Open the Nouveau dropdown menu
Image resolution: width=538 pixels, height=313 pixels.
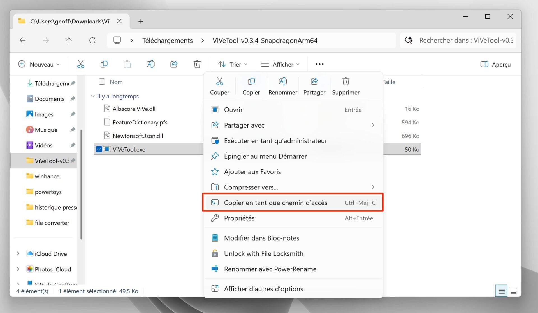click(x=39, y=64)
